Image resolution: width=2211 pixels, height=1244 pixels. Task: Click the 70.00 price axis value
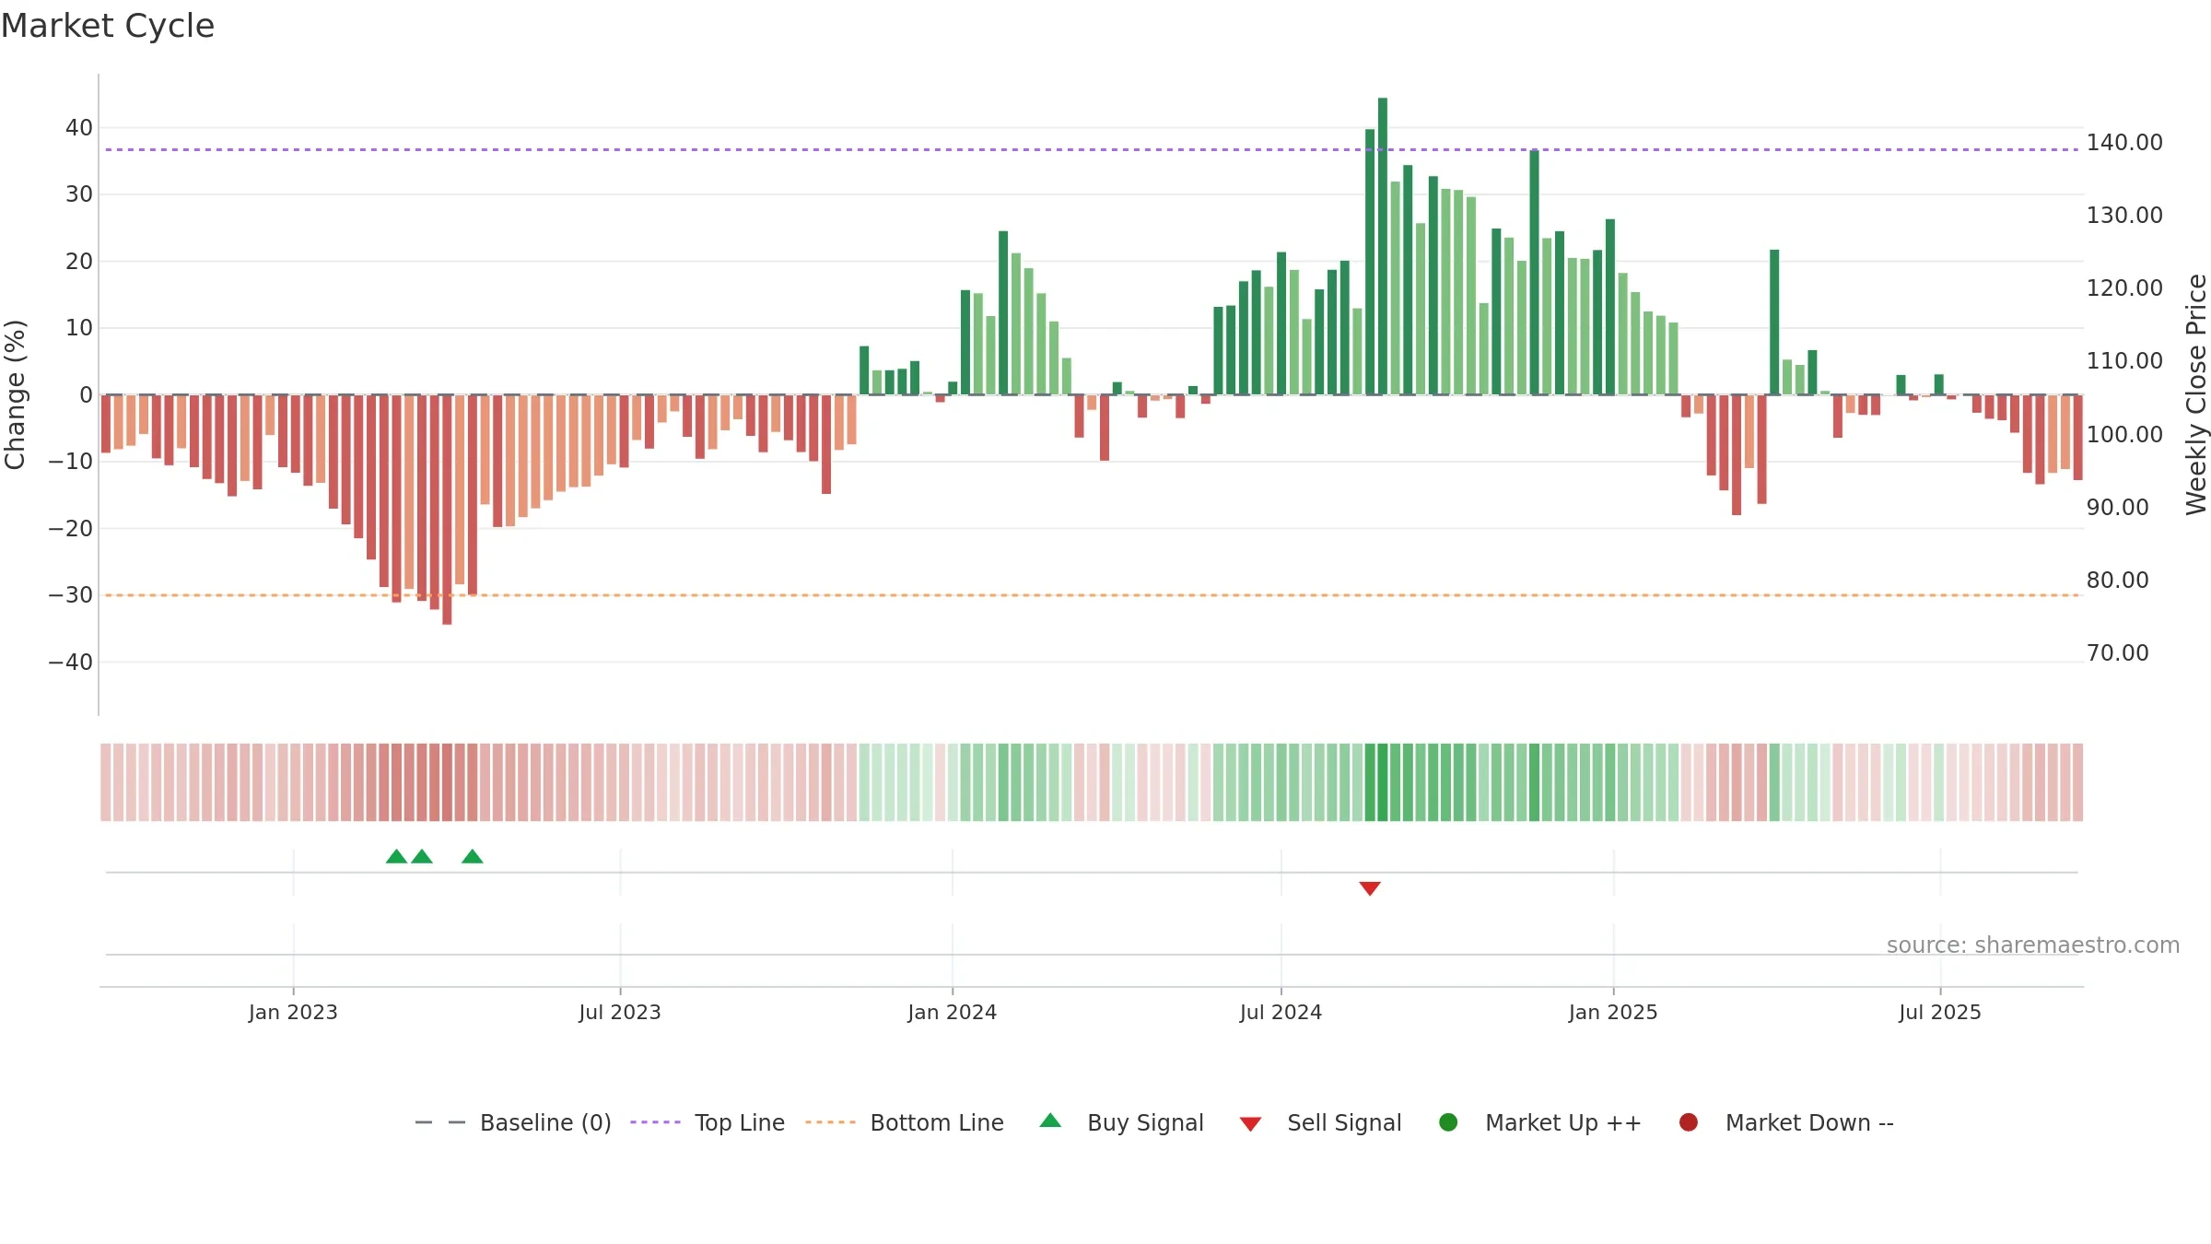click(2117, 652)
